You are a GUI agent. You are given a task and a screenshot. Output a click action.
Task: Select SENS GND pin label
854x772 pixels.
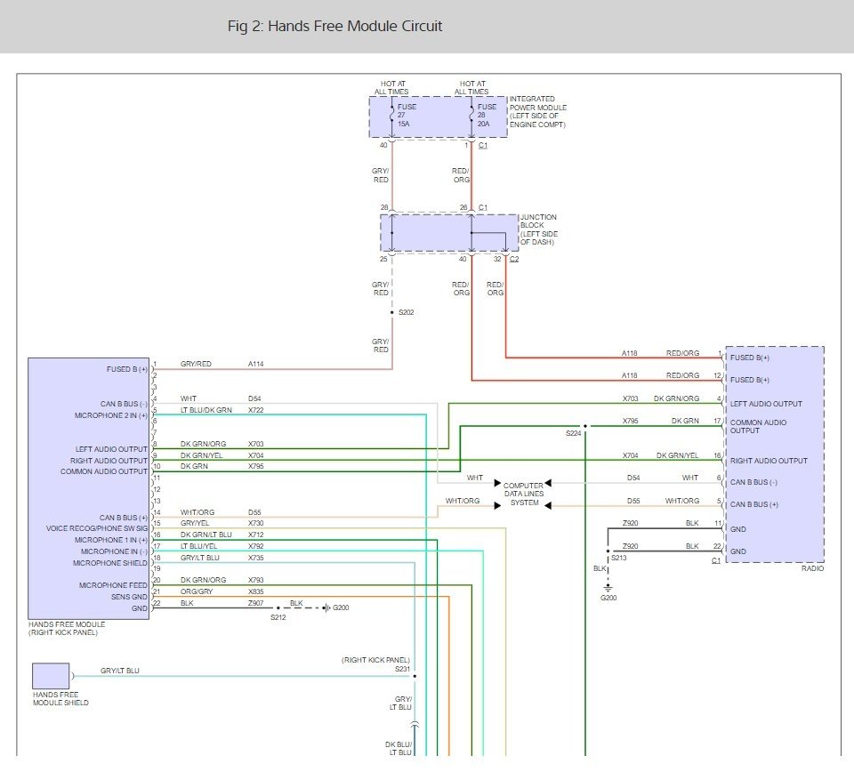point(129,597)
